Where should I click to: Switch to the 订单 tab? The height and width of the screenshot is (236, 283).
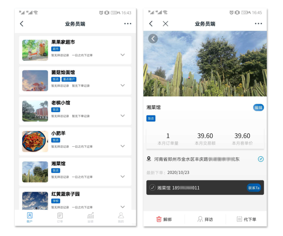tap(60, 218)
